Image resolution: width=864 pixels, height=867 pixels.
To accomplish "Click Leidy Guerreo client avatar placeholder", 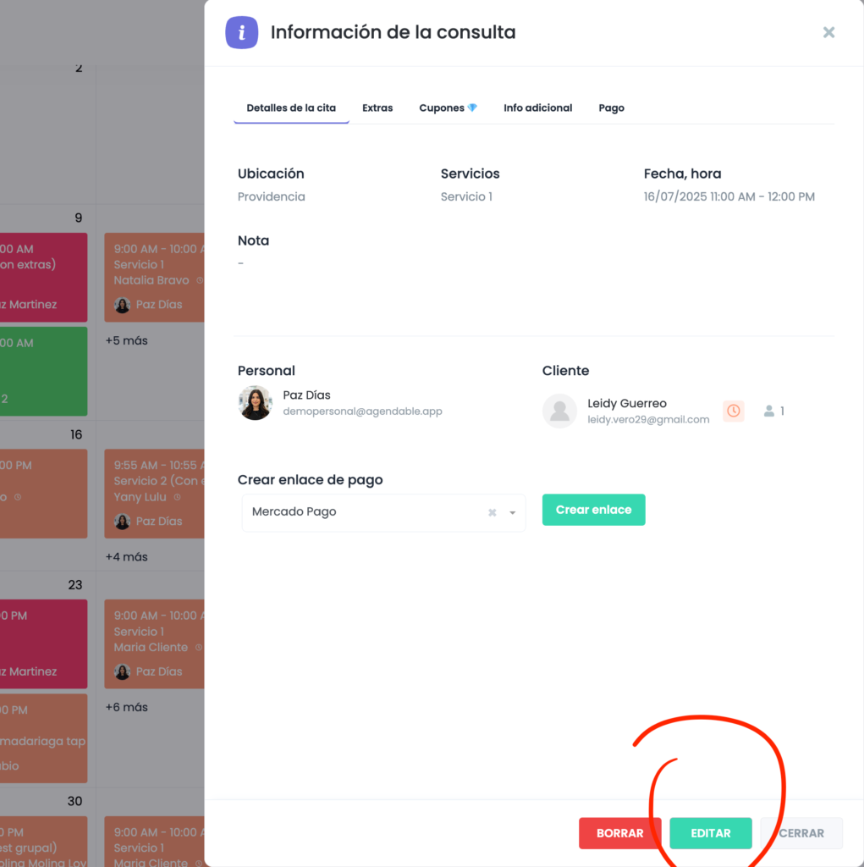I will (x=559, y=411).
